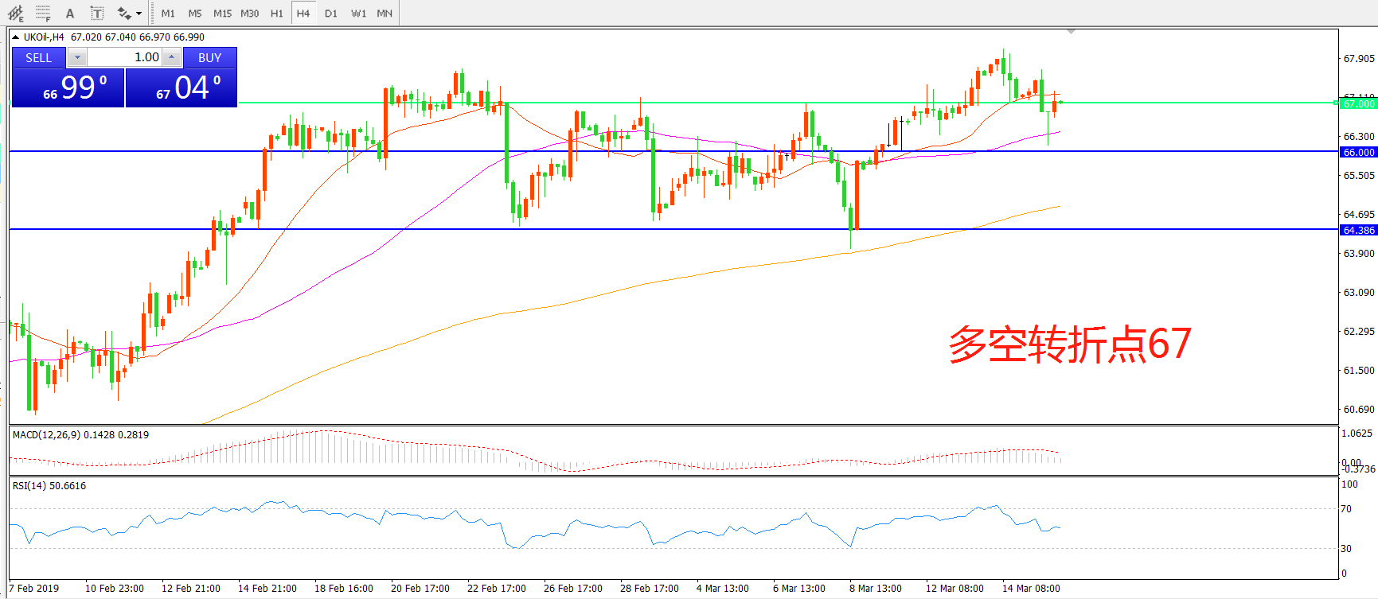Select the Text Label (T) tool
This screenshot has height=599, width=1378.
96,13
